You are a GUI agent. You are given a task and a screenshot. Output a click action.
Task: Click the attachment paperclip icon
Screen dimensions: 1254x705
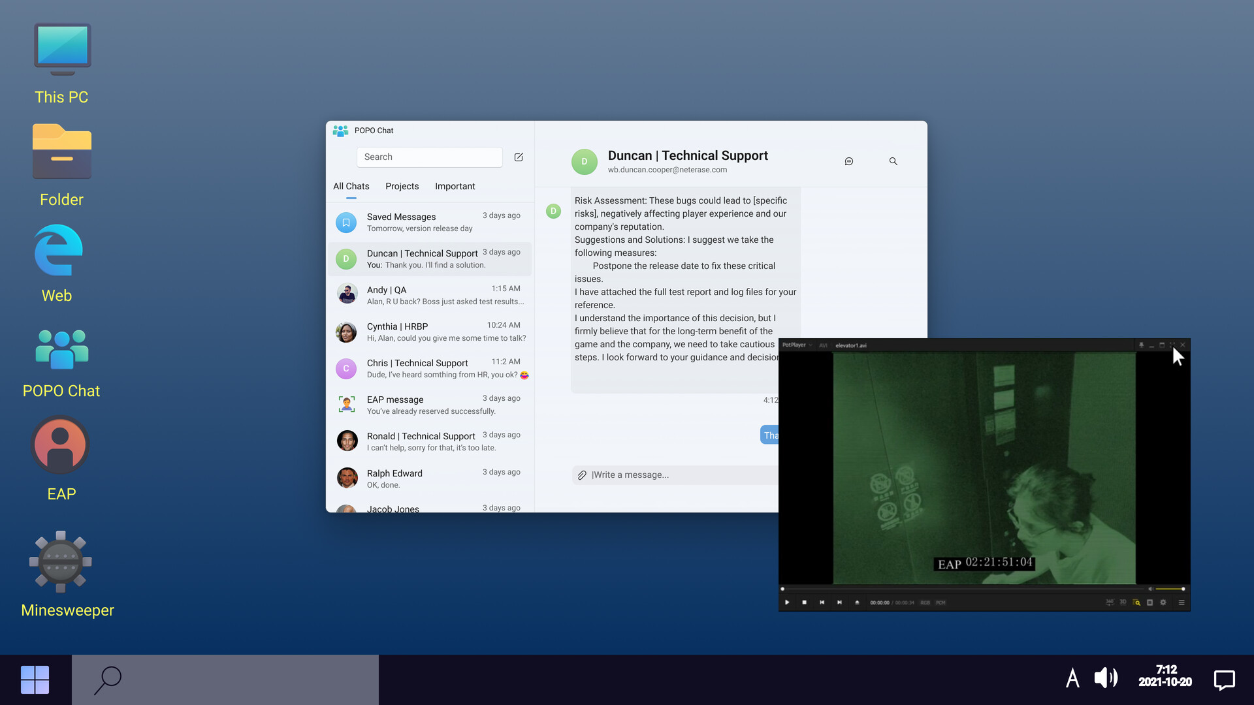[582, 475]
